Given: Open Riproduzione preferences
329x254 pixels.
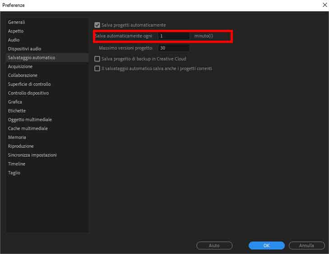Looking at the screenshot, I should pyautogui.click(x=21, y=146).
